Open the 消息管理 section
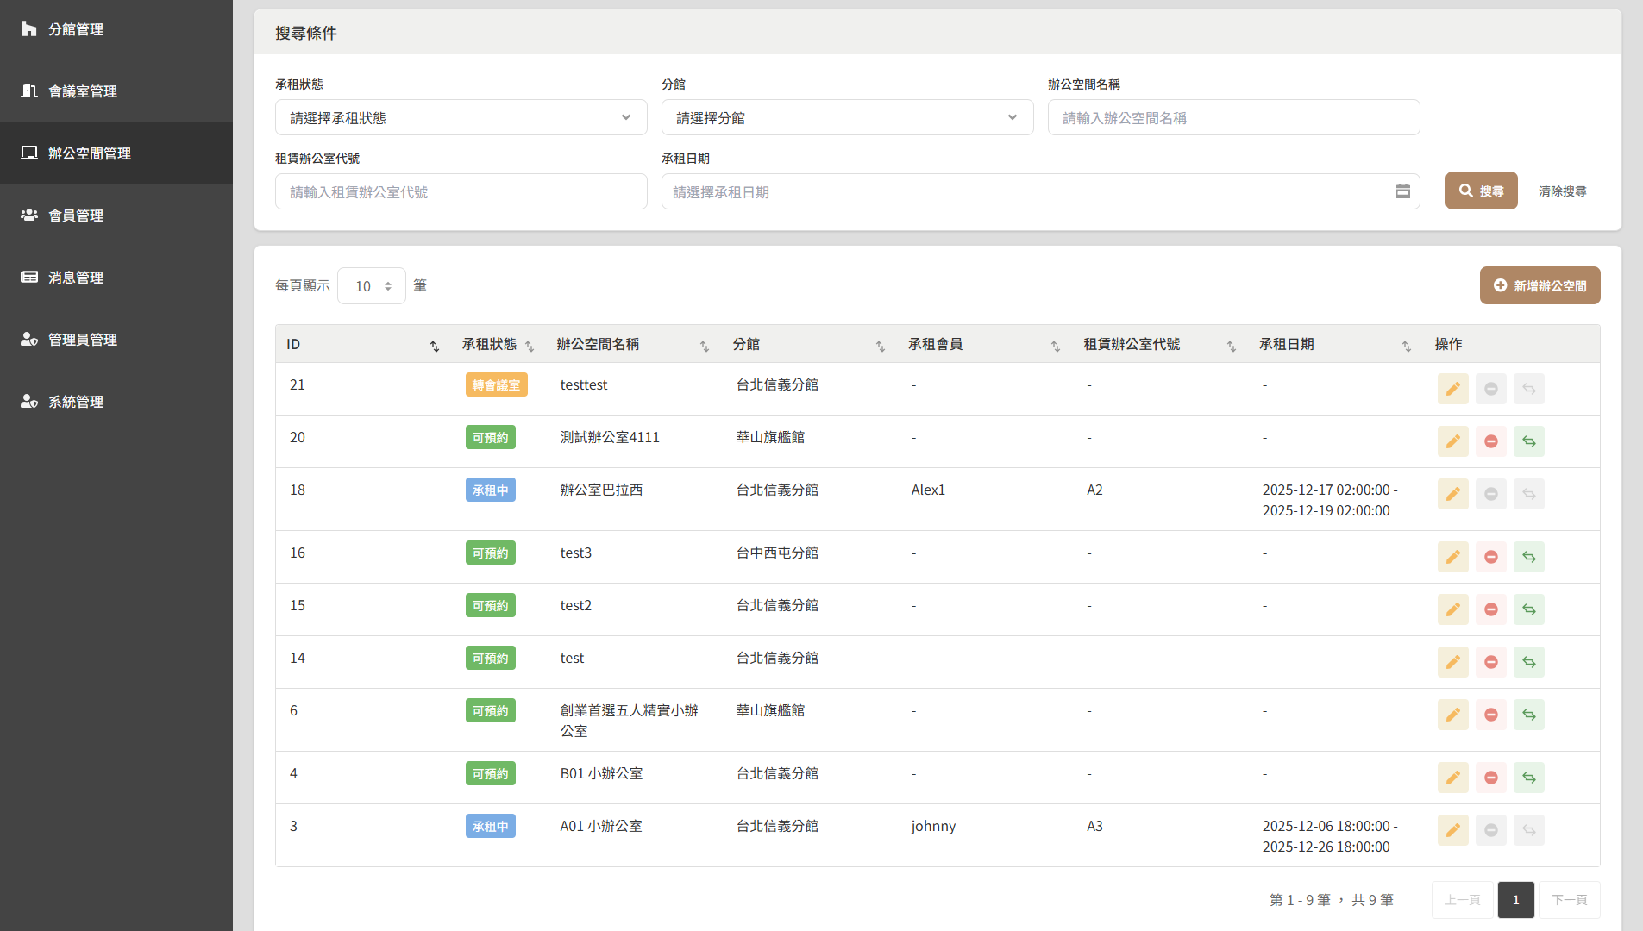Image resolution: width=1643 pixels, height=931 pixels. point(29,277)
